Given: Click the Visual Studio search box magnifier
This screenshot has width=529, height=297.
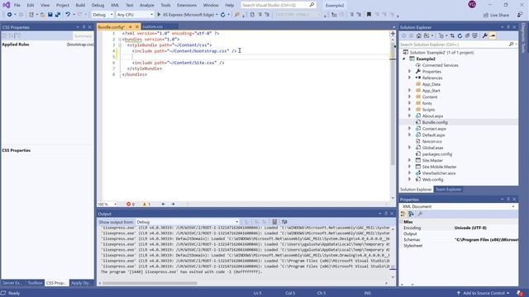Looking at the screenshot, I should [x=312, y=5].
